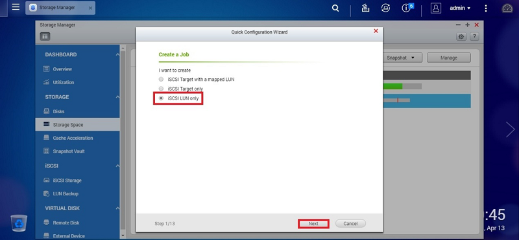This screenshot has width=519, height=240.
Task: Collapse the DASHBOARD sidebar section
Action: click(x=117, y=55)
